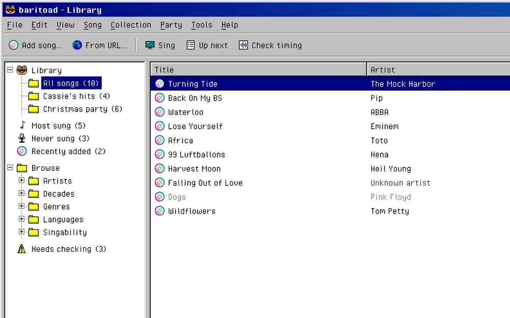Click the Cassie's hits folder icon

click(34, 96)
